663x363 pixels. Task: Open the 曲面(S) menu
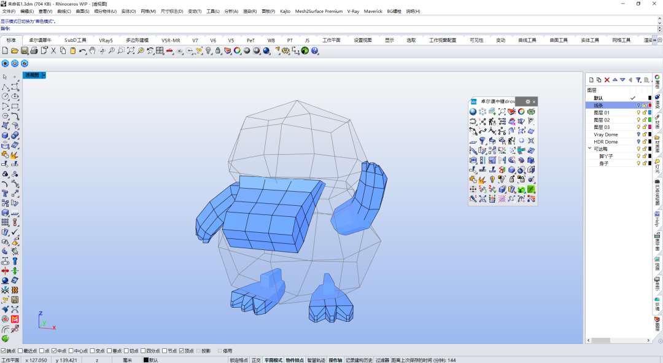click(x=82, y=12)
